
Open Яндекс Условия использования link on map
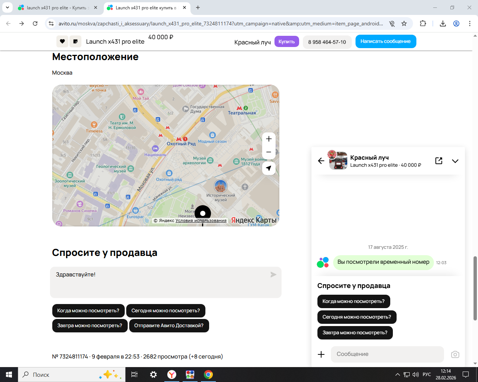pyautogui.click(x=201, y=220)
